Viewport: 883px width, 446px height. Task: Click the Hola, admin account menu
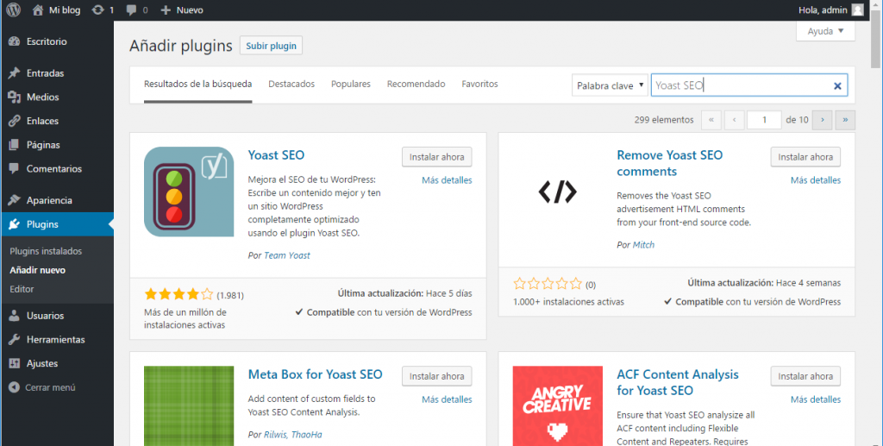[830, 10]
